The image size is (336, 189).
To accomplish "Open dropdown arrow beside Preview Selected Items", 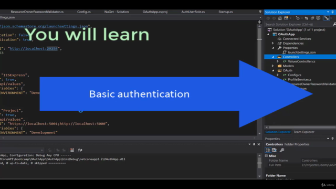I will click(x=331, y=18).
